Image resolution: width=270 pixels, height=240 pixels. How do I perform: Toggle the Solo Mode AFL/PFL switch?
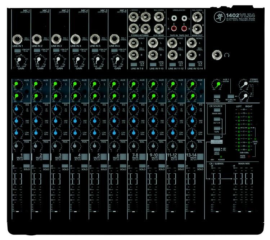[x=217, y=149]
